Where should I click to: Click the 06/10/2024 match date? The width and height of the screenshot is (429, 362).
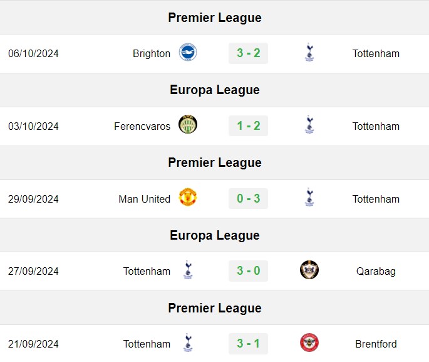coord(33,53)
